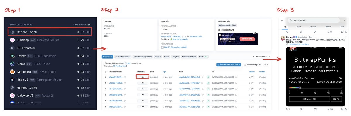
Task: Select the Media tab in Twitter search
Action: (x=328, y=27)
